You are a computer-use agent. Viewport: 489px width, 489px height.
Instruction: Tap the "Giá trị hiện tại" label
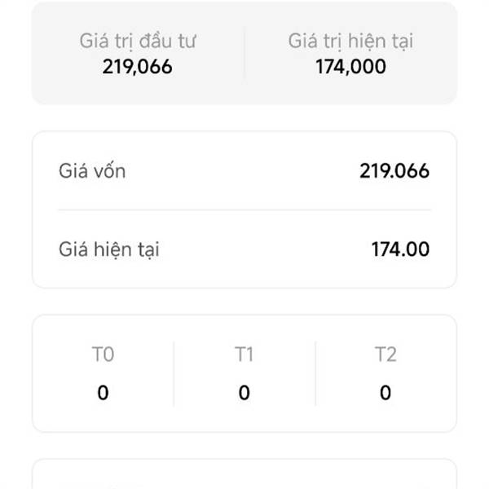tap(350, 41)
